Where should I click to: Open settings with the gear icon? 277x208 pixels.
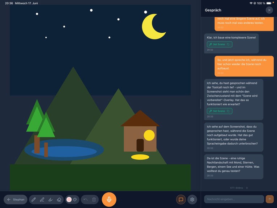[192, 200]
